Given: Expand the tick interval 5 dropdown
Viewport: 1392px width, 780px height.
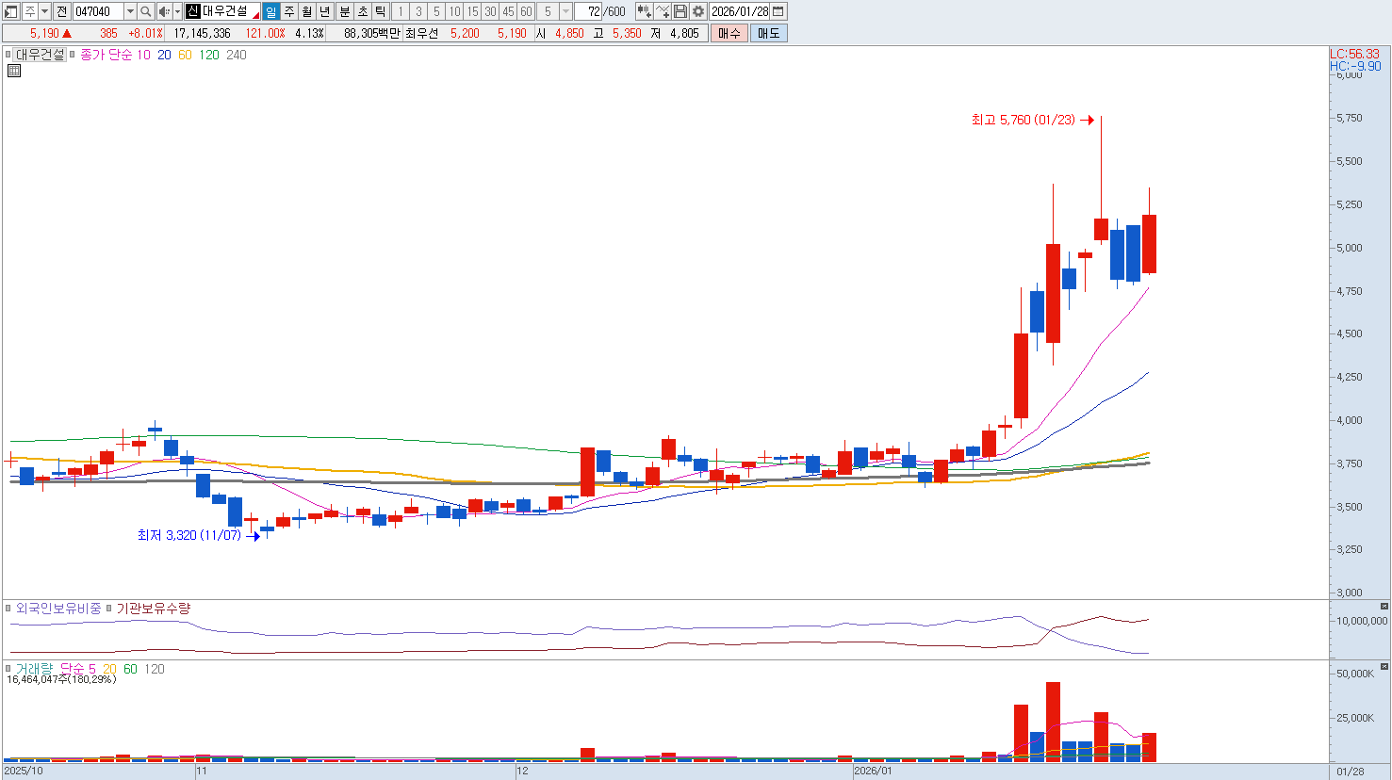Looking at the screenshot, I should tap(565, 11).
